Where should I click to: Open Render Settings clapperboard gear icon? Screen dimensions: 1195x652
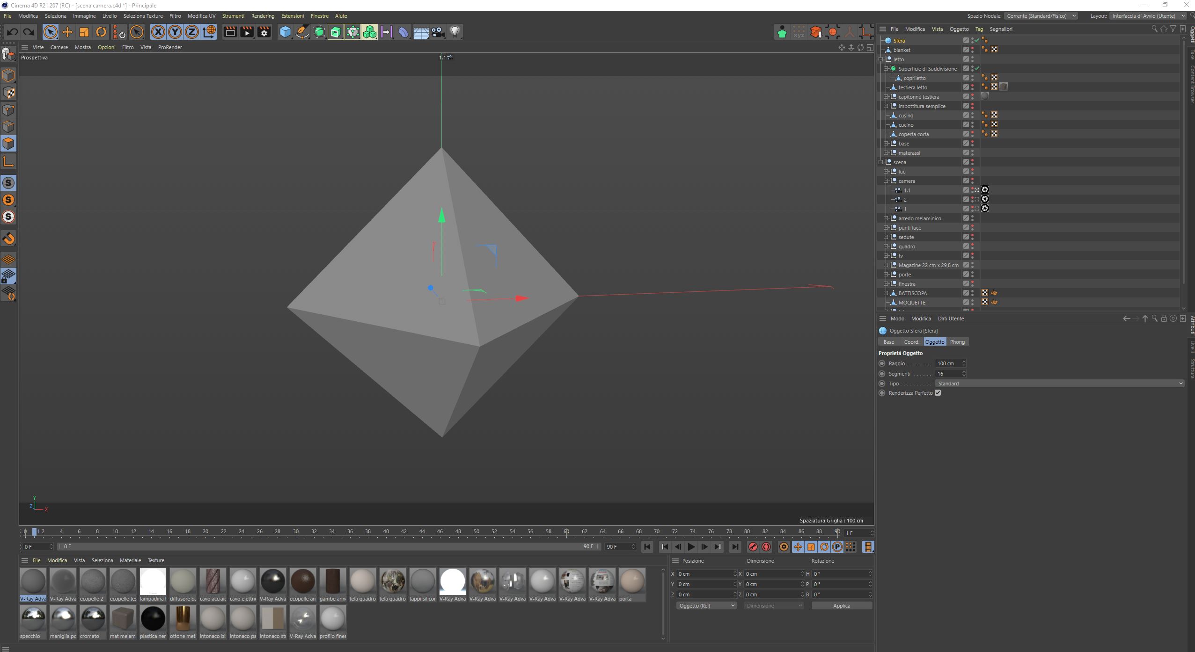coord(264,32)
